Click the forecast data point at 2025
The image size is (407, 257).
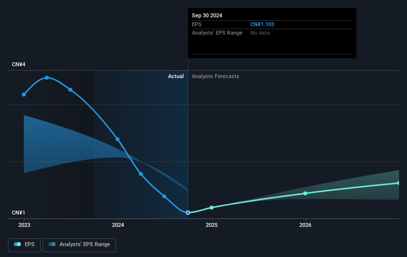click(x=212, y=208)
